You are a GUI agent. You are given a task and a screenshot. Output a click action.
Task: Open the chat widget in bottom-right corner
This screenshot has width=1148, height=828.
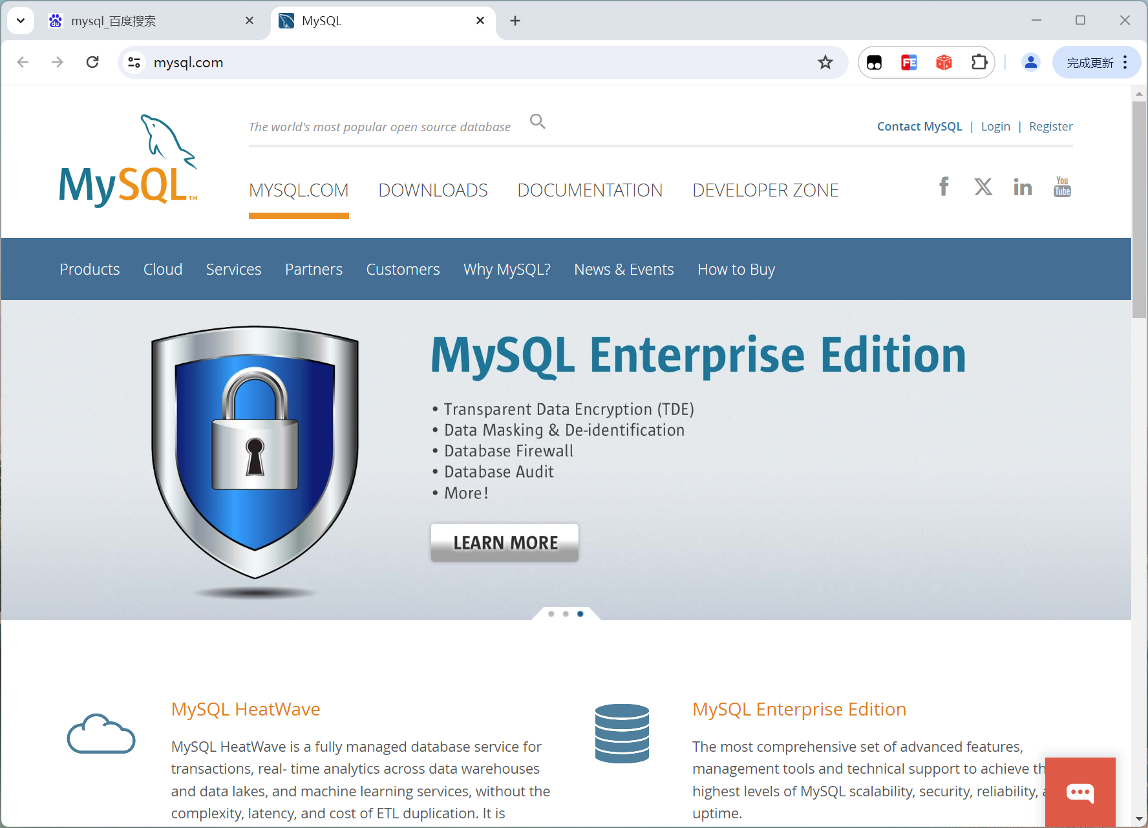1080,793
